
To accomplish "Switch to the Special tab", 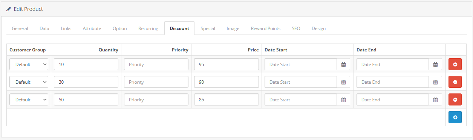I will click(208, 28).
